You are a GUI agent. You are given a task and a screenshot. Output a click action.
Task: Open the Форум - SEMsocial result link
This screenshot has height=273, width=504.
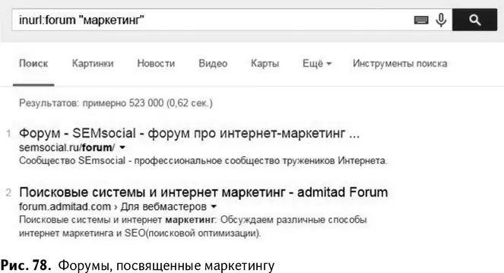[189, 133]
